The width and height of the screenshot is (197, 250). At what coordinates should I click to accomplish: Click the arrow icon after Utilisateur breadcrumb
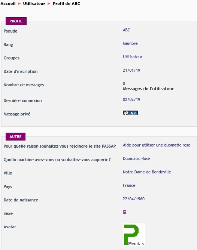[49, 4]
